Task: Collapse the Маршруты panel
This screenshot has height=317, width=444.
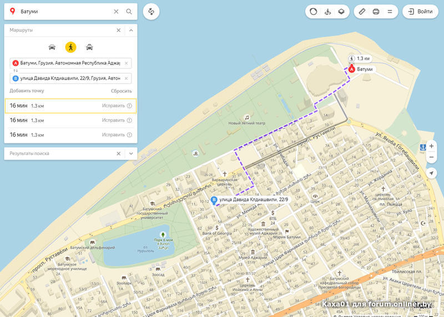Action: pyautogui.click(x=131, y=30)
